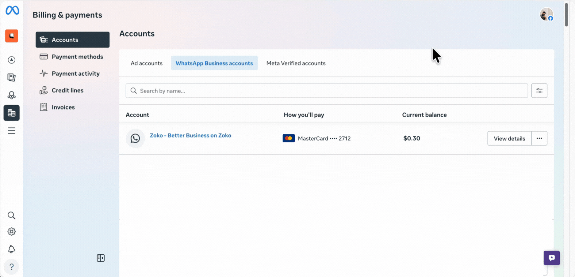Image resolution: width=575 pixels, height=277 pixels.
Task: Click the How you'll pay column header
Action: pos(304,115)
